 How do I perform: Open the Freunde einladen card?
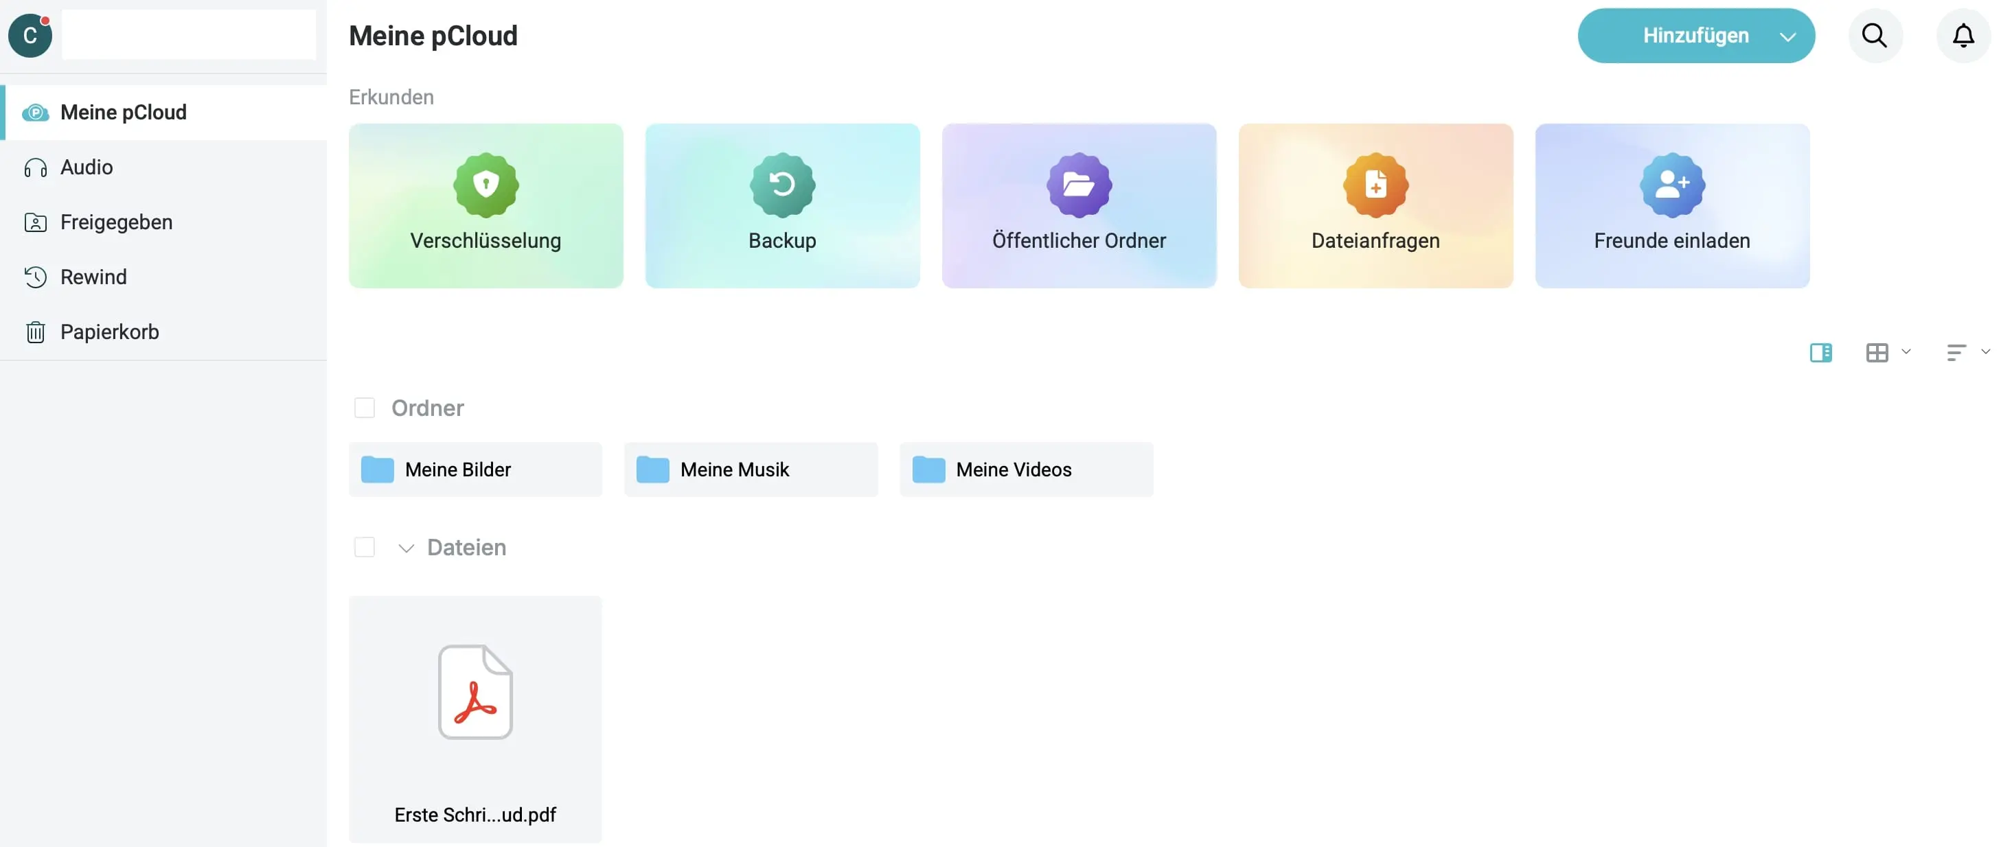(1671, 206)
